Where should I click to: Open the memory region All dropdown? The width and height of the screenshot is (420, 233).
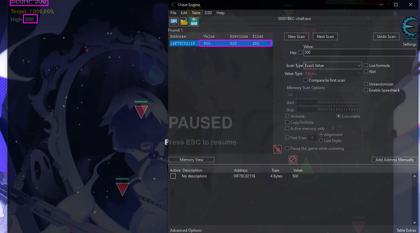[323, 95]
